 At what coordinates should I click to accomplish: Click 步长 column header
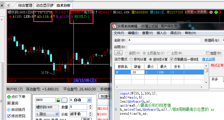[x=177, y=67]
